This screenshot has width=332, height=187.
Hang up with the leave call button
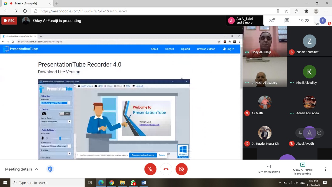[x=166, y=169]
